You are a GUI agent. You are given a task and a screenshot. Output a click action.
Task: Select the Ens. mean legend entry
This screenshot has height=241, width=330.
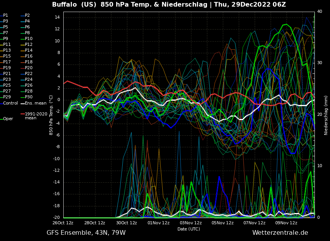click(x=35, y=103)
